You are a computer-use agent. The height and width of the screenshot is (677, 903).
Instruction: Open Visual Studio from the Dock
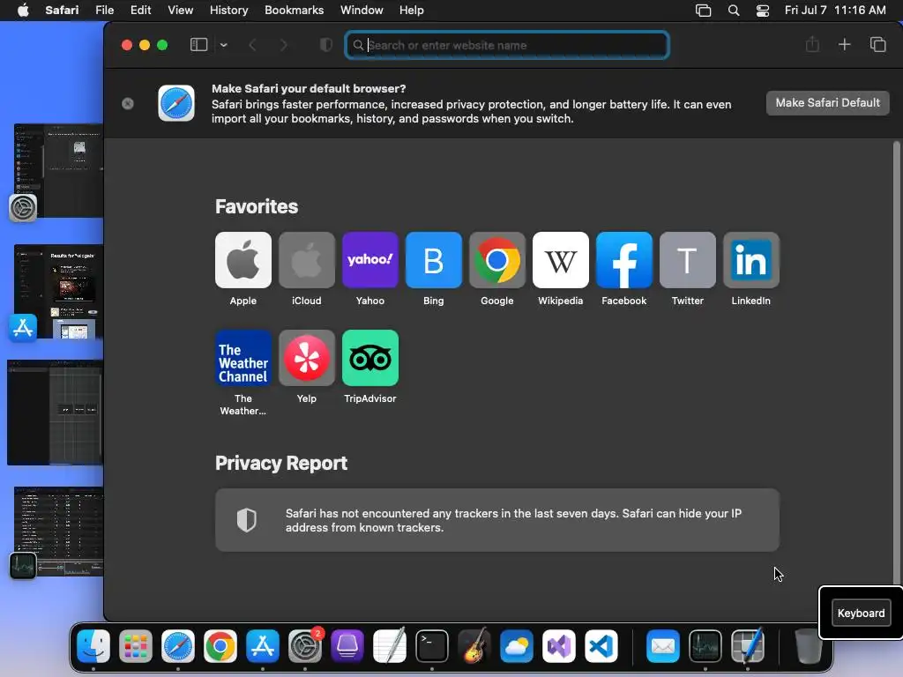pyautogui.click(x=559, y=646)
